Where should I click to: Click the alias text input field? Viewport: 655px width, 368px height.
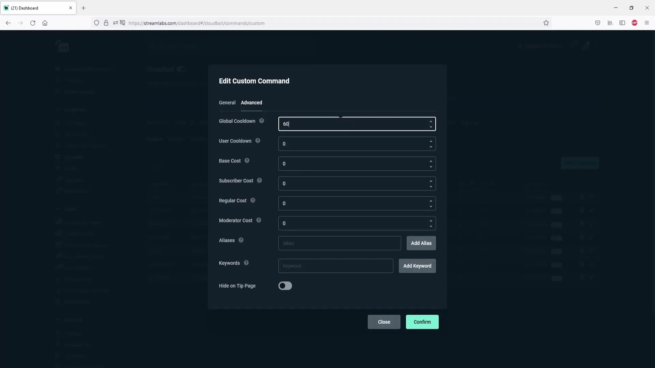pyautogui.click(x=339, y=243)
